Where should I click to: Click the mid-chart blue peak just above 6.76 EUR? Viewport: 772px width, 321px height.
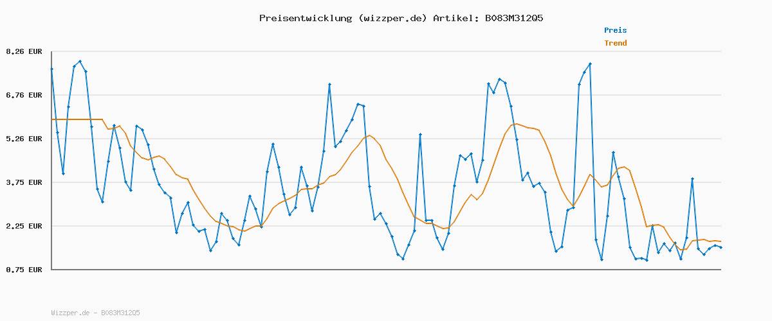(x=329, y=85)
